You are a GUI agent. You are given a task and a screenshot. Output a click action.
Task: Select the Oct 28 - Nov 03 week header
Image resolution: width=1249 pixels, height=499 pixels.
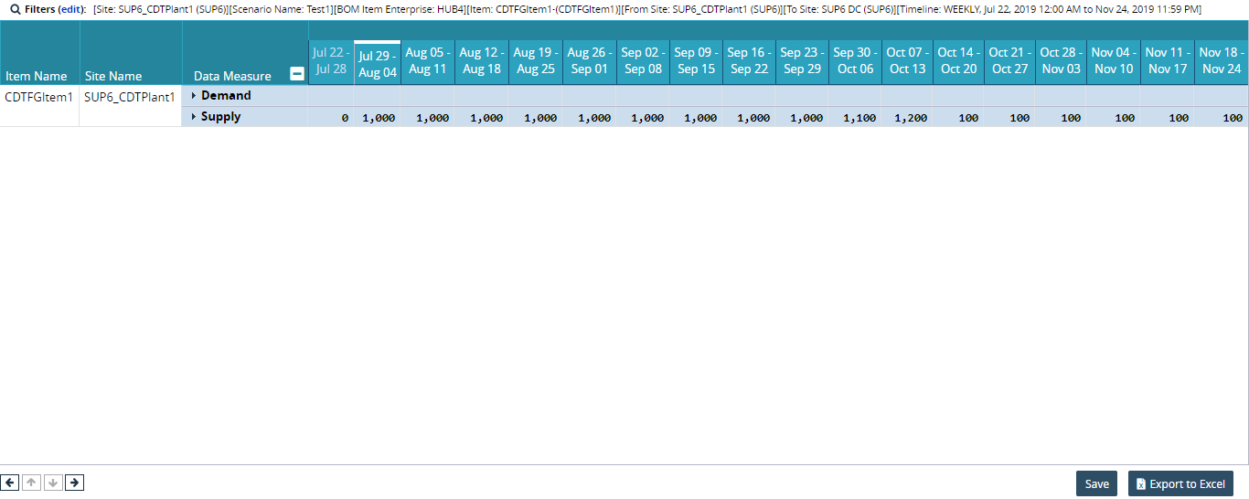click(x=1061, y=61)
